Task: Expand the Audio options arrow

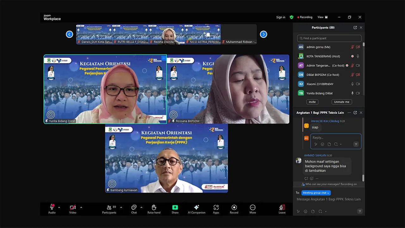Action: point(59,207)
